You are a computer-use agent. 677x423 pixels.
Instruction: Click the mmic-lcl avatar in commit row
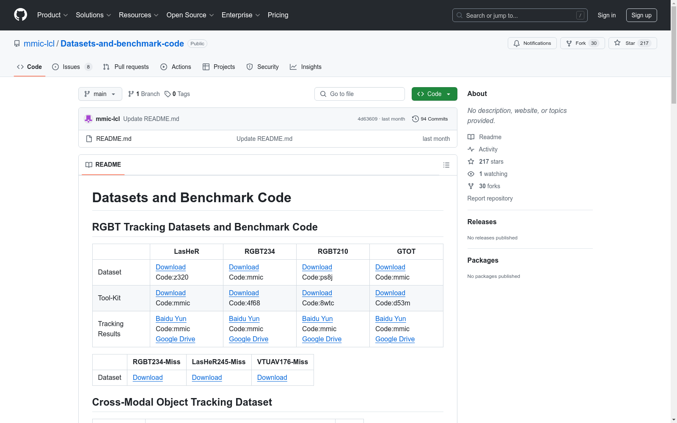point(88,119)
